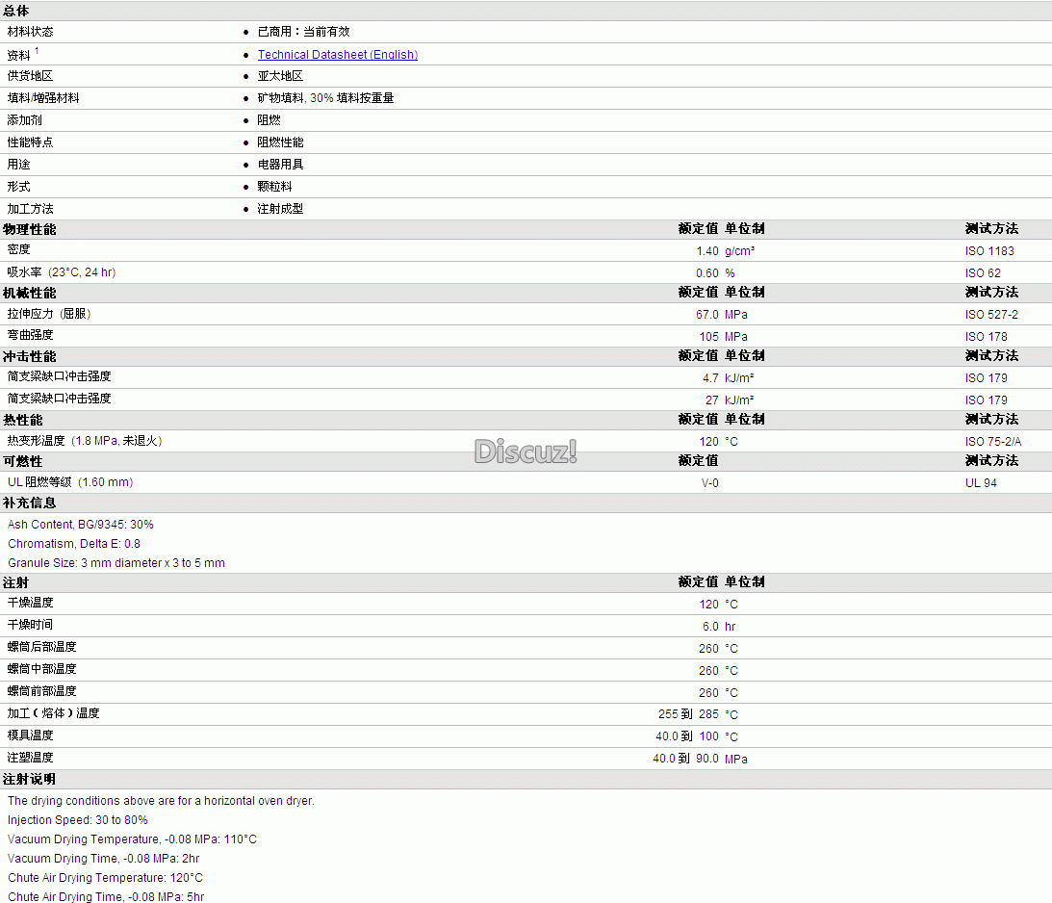Select the impact strength value 27

(x=712, y=400)
